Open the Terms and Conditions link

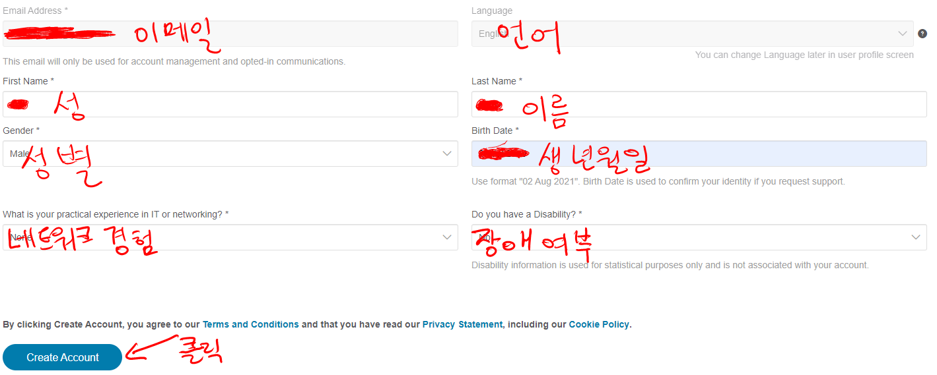(251, 324)
